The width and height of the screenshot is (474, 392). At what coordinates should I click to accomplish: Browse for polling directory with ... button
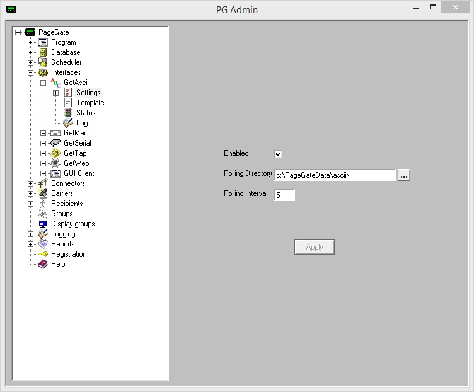pyautogui.click(x=404, y=175)
